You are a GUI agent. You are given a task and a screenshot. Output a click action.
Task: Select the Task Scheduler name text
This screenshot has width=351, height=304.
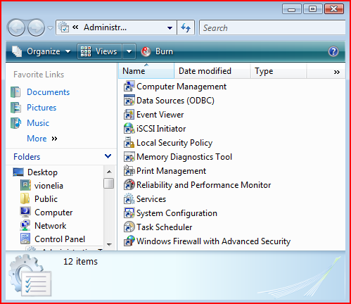pyautogui.click(x=165, y=227)
